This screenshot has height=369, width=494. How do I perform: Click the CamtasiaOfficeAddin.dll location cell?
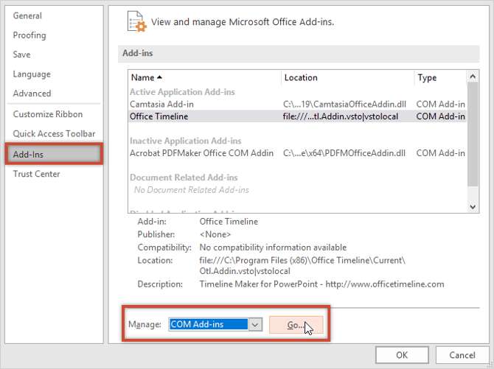[344, 104]
